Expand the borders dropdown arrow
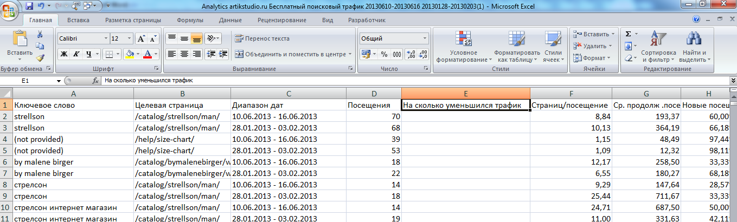737x222 pixels. point(118,54)
